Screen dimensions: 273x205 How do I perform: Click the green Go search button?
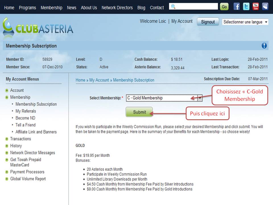click(x=224, y=7)
